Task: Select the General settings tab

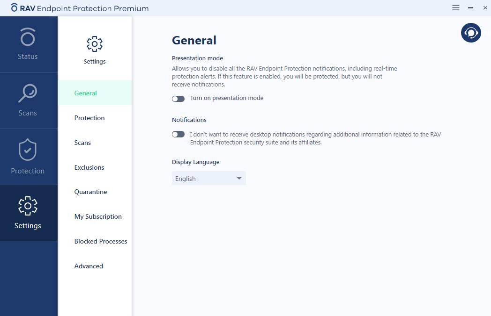Action: click(x=86, y=93)
